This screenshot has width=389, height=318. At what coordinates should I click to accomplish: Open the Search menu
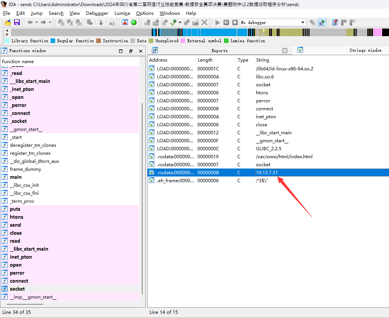pos(56,13)
